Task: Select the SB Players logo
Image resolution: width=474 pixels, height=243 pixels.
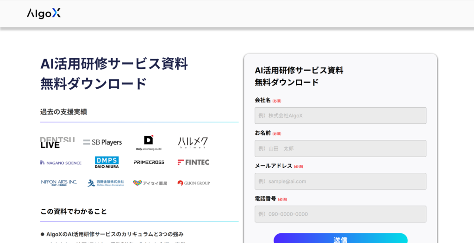Action: (102, 142)
